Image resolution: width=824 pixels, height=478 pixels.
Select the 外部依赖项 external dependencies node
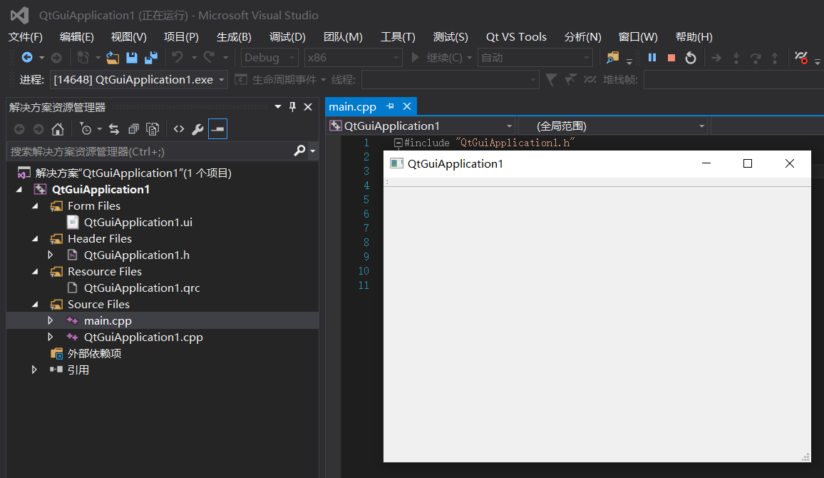point(94,353)
